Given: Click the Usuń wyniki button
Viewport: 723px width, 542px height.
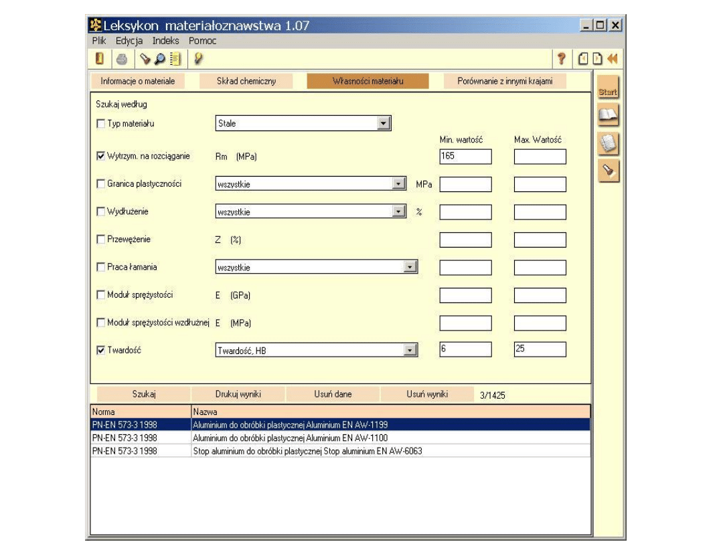Looking at the screenshot, I should click(426, 394).
